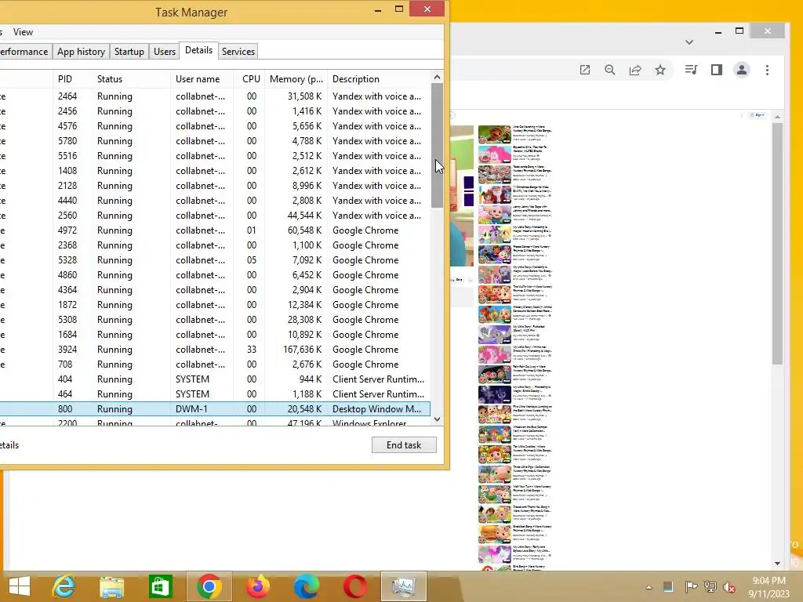803x602 pixels.
Task: Click the Chrome share page icon
Action: click(x=635, y=70)
